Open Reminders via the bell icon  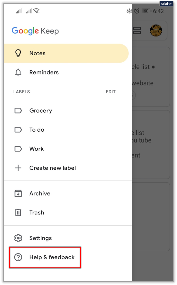18,72
